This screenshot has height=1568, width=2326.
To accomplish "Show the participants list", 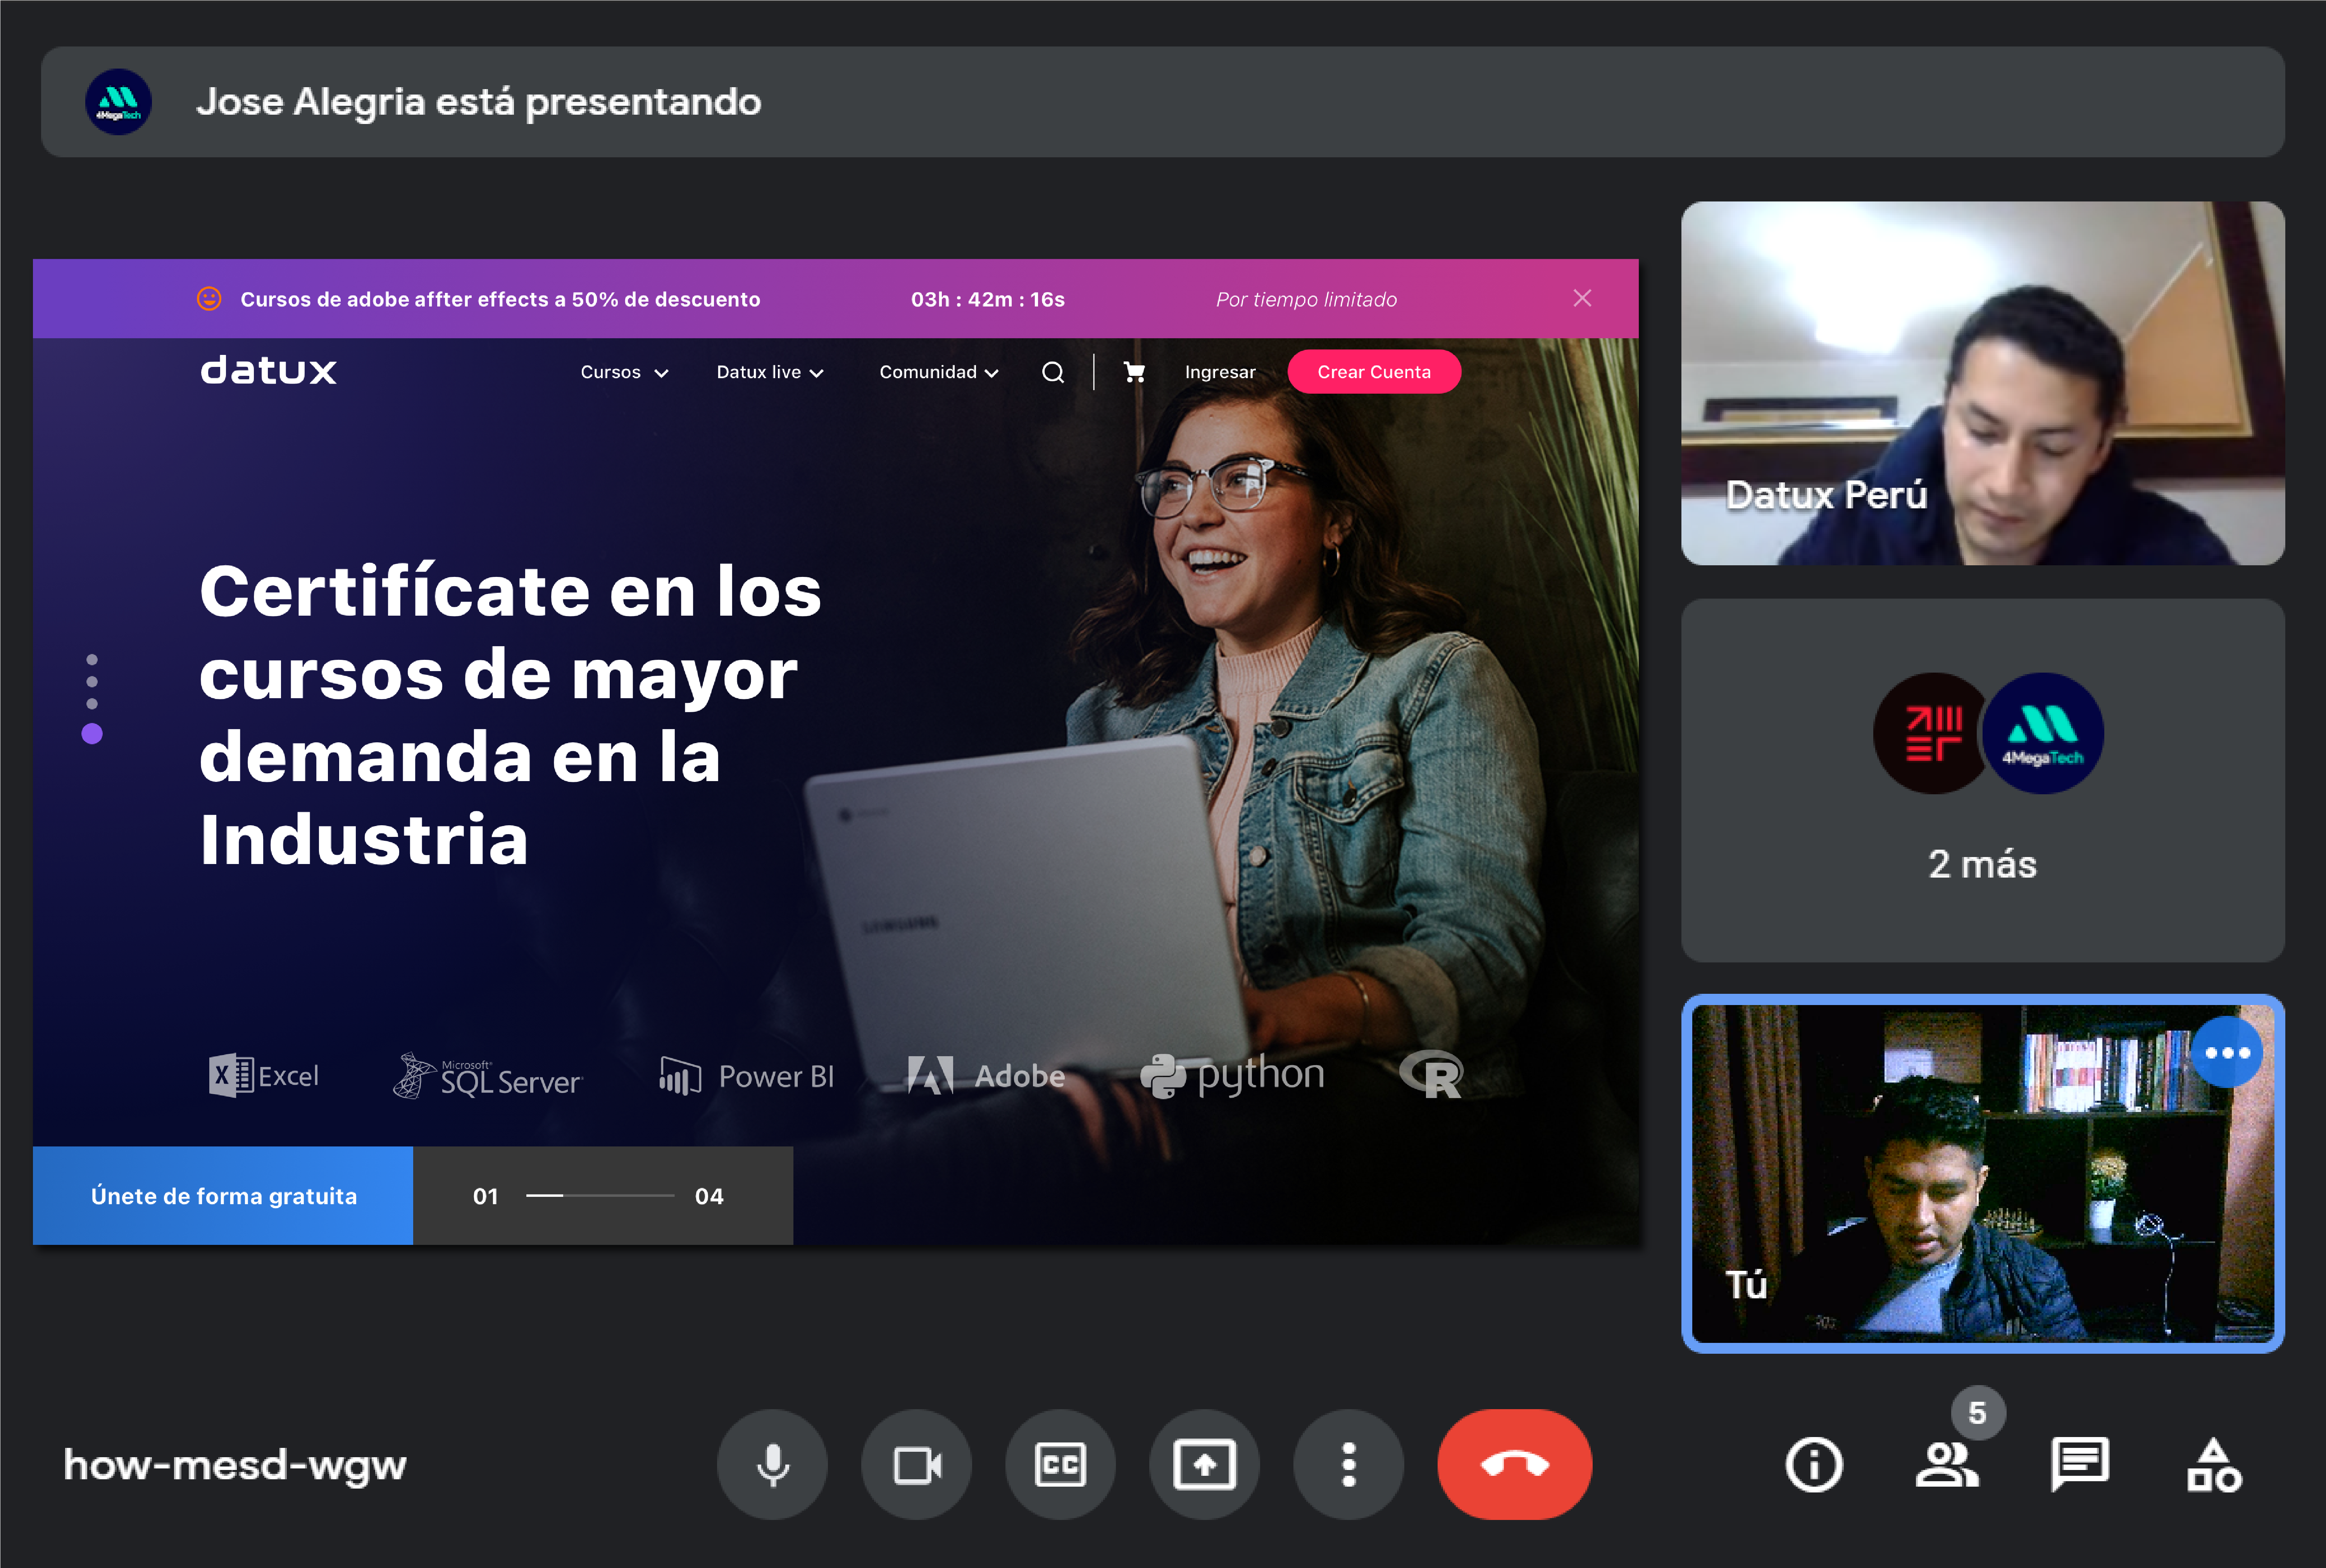I will click(x=1946, y=1465).
